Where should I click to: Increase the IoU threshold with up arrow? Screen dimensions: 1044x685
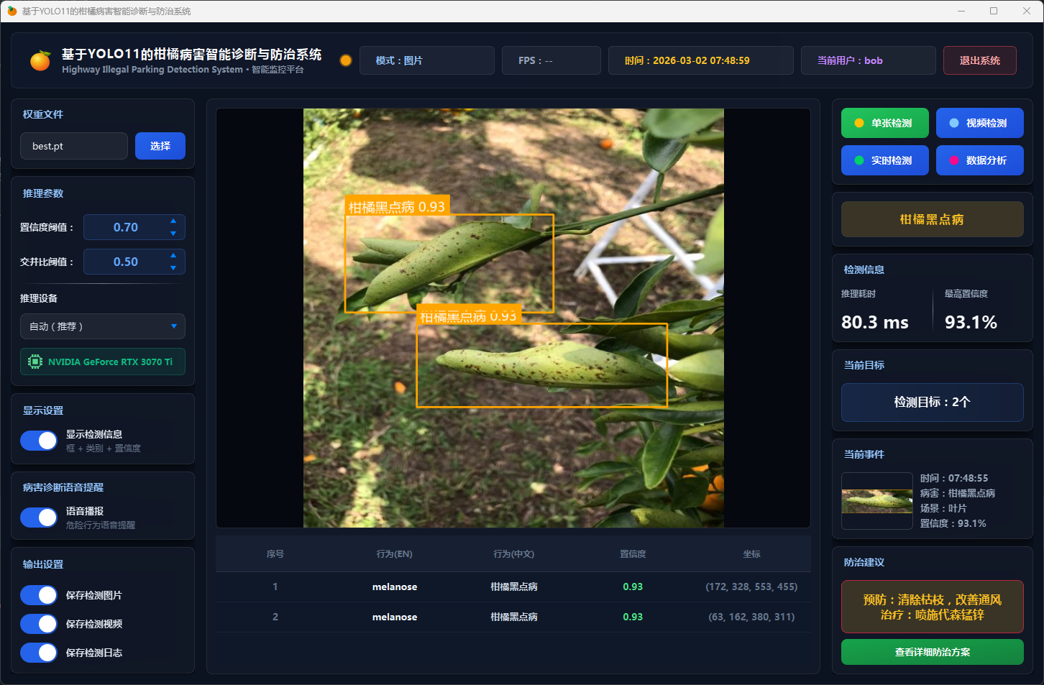coord(173,255)
